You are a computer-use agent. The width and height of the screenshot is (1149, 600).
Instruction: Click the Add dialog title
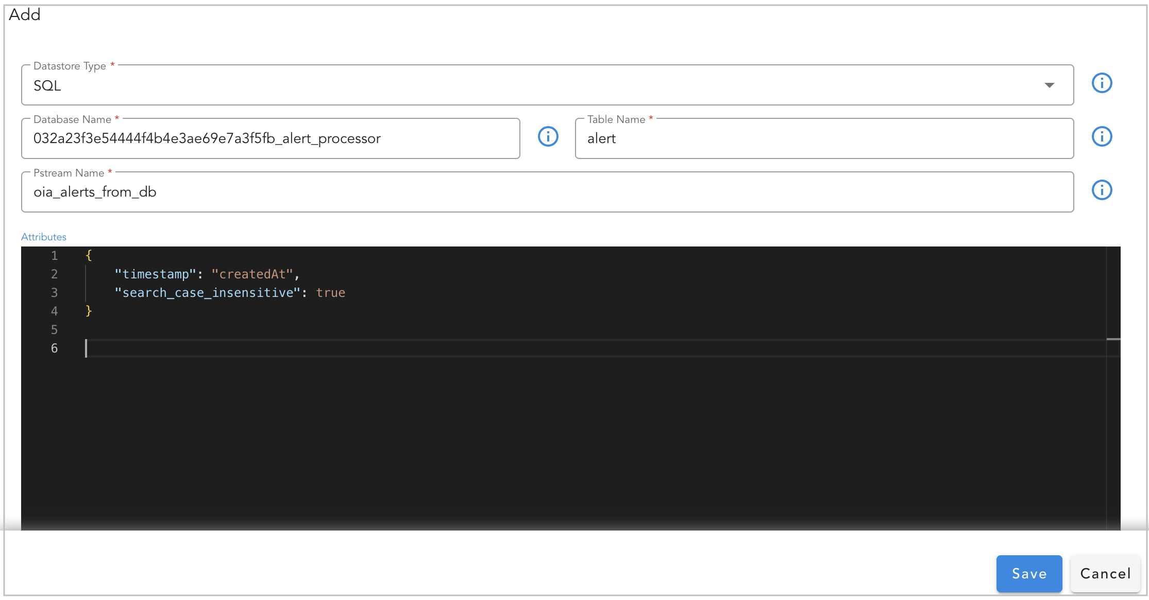pos(24,14)
